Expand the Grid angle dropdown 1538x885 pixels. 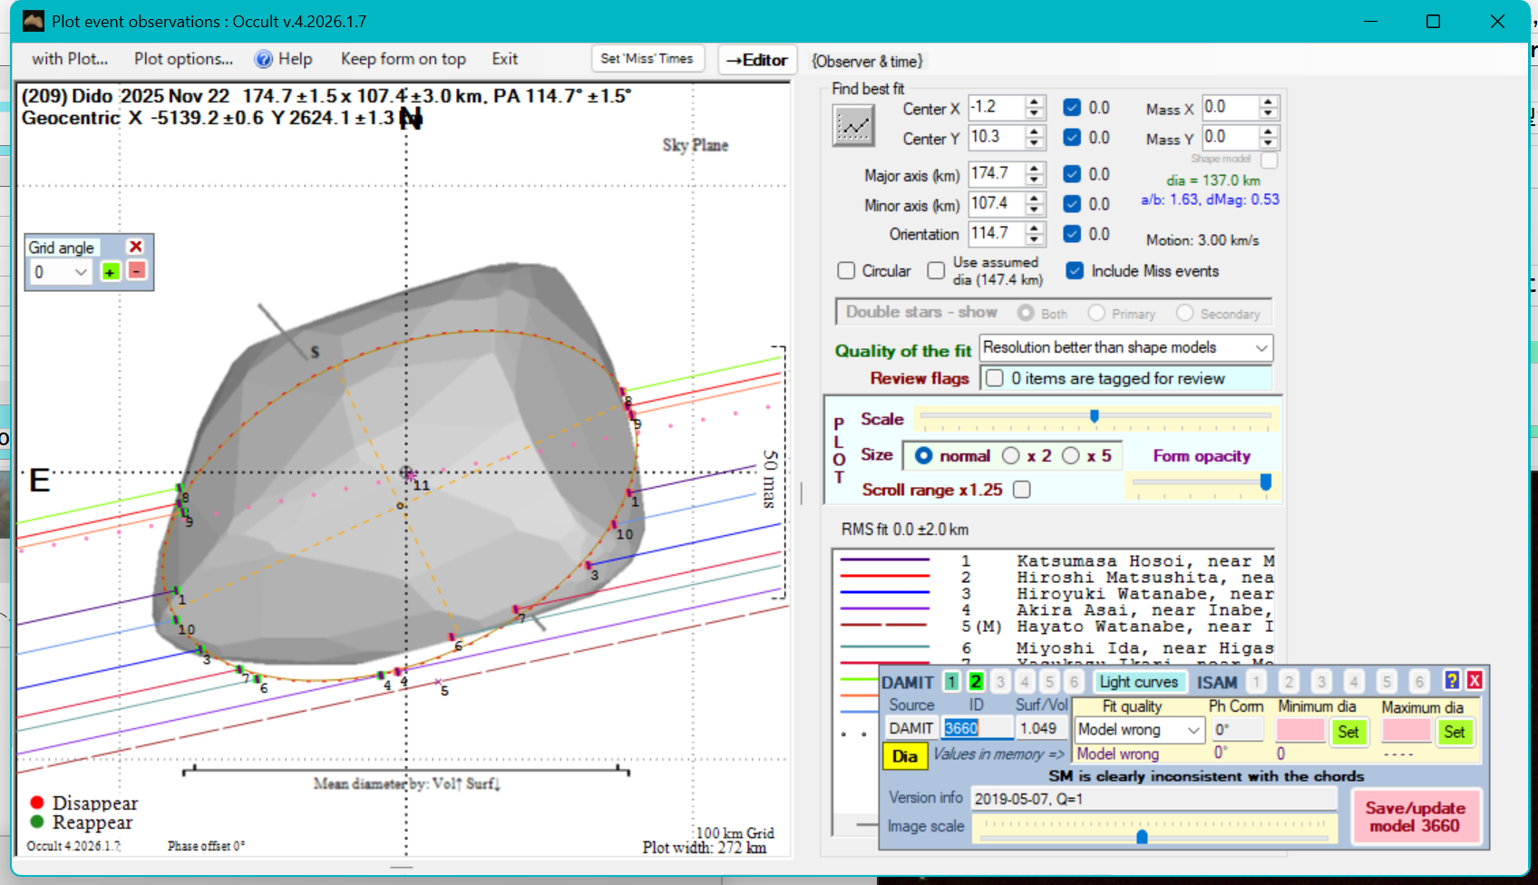coord(81,272)
